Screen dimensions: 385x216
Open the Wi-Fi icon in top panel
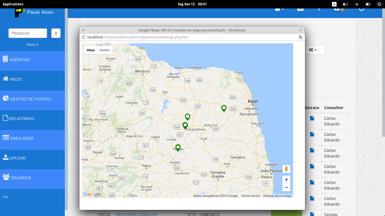click(357, 4)
